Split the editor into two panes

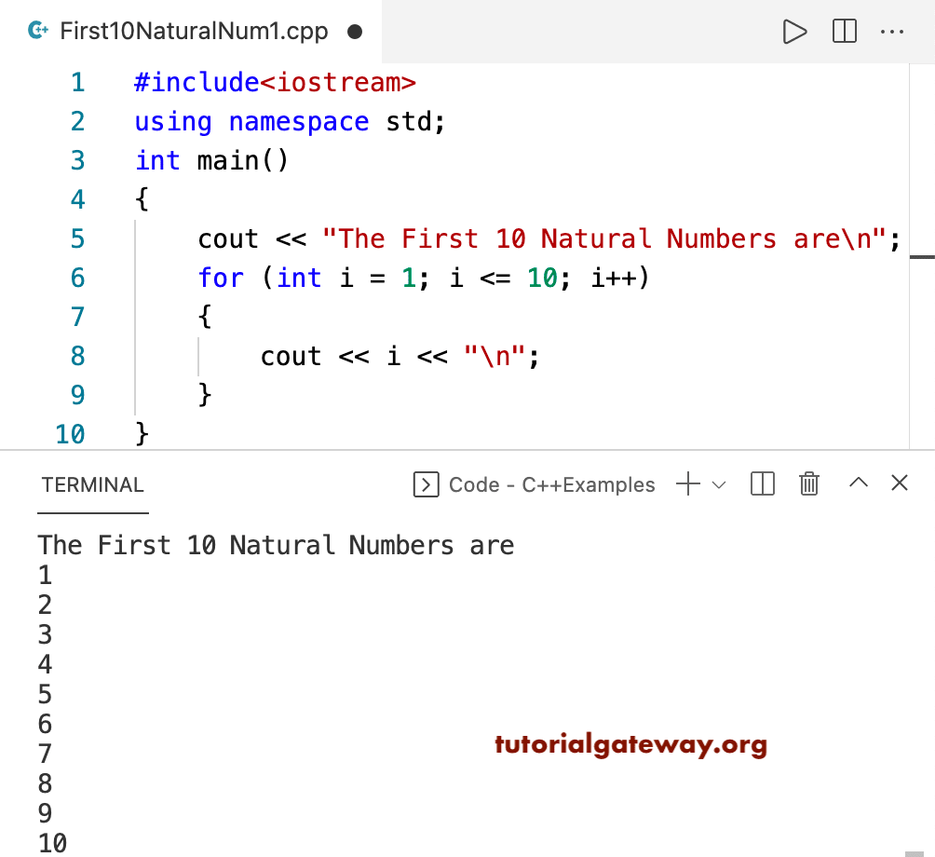[x=844, y=31]
